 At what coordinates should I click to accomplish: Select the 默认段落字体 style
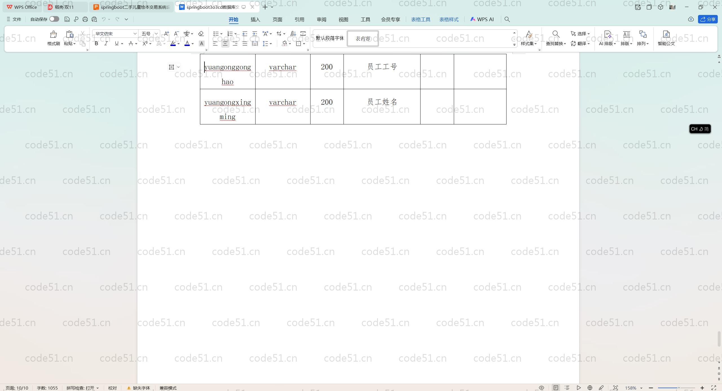point(330,38)
